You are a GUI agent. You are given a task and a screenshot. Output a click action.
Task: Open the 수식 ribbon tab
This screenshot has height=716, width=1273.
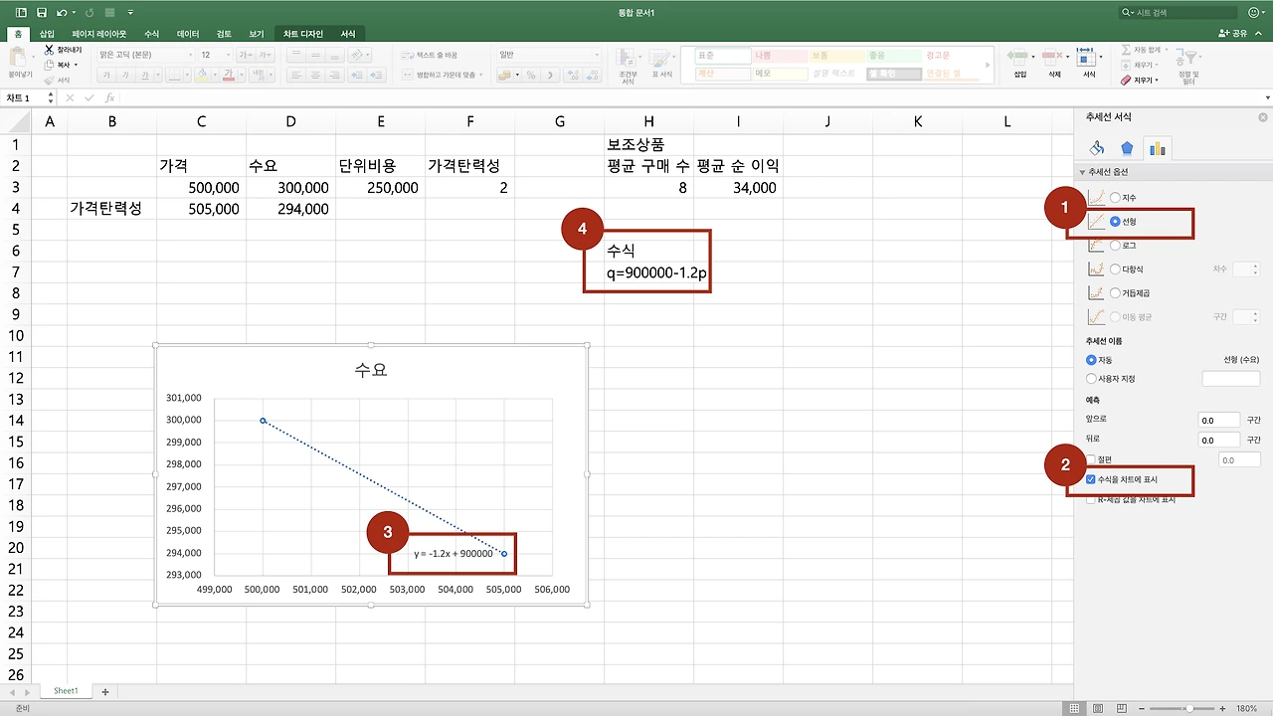coord(151,34)
